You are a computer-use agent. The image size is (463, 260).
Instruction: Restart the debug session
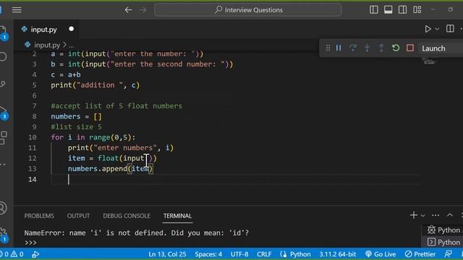pyautogui.click(x=396, y=48)
